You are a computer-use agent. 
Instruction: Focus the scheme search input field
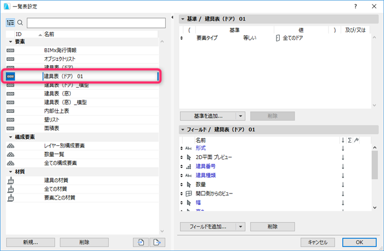96,23
